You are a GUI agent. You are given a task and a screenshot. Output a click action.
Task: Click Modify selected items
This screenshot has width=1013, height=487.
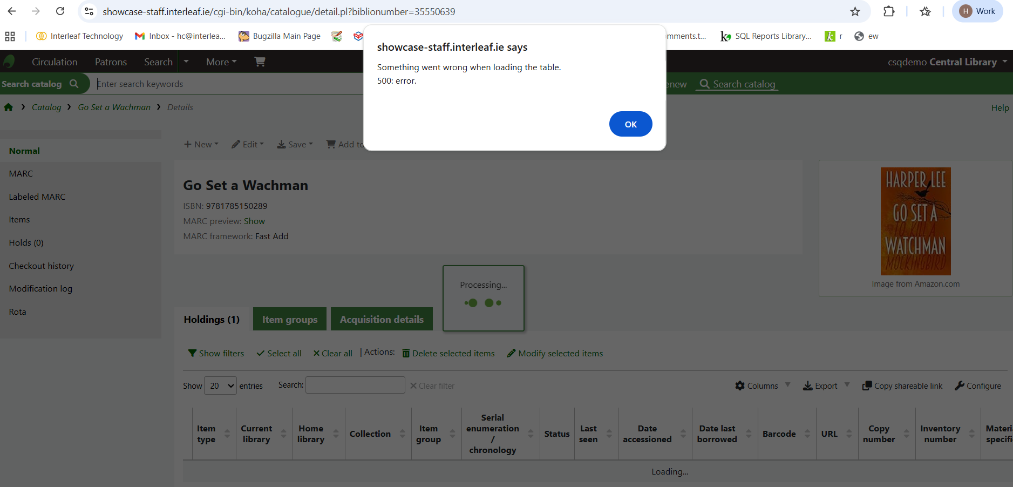(555, 353)
